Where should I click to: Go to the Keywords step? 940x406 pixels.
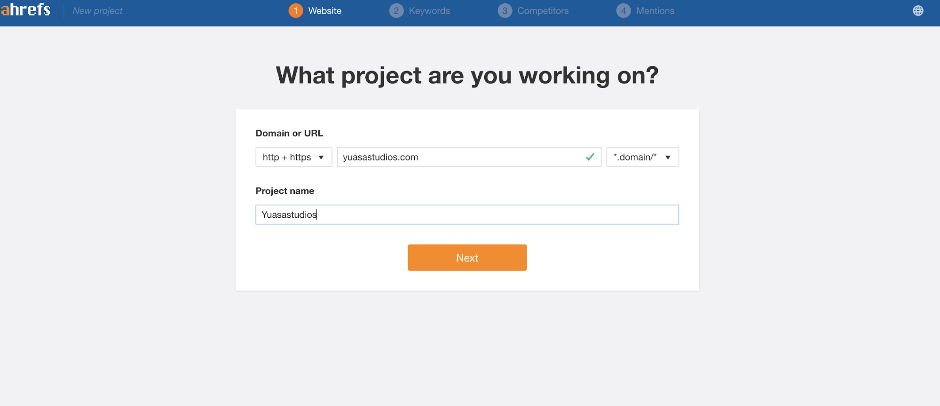coord(429,11)
